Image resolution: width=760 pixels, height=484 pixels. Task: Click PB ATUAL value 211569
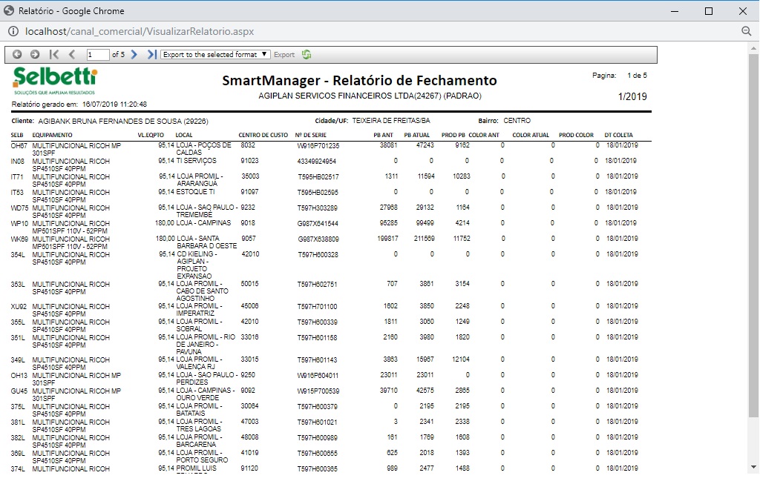(x=424, y=238)
